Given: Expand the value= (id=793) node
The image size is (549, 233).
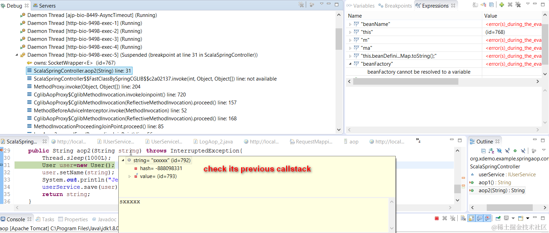Looking at the screenshot, I should pyautogui.click(x=130, y=176).
